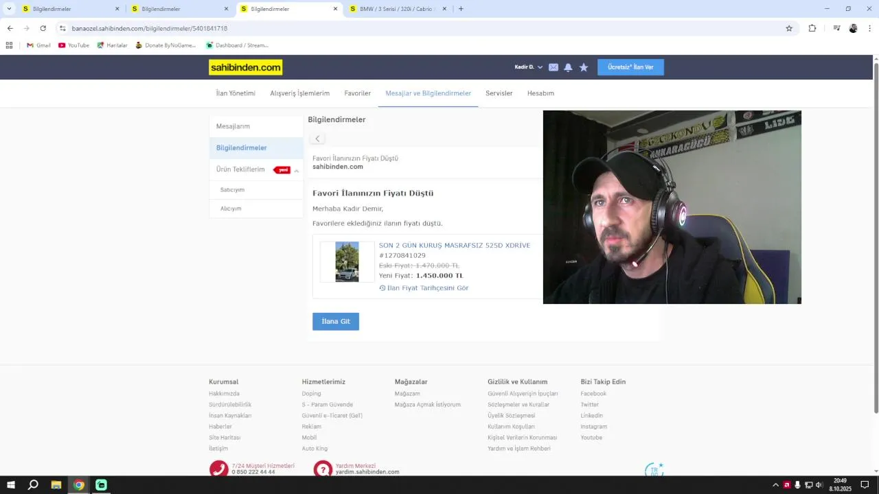The image size is (879, 494).
Task: Open İletişim footer link
Action: [x=218, y=449]
